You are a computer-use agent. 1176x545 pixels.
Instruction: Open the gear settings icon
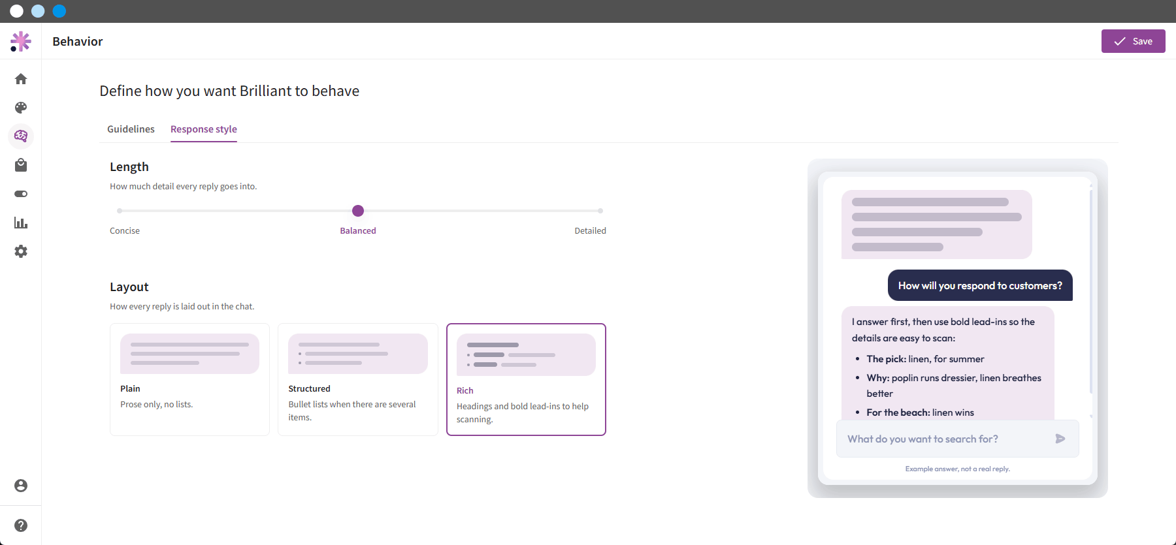coord(21,251)
